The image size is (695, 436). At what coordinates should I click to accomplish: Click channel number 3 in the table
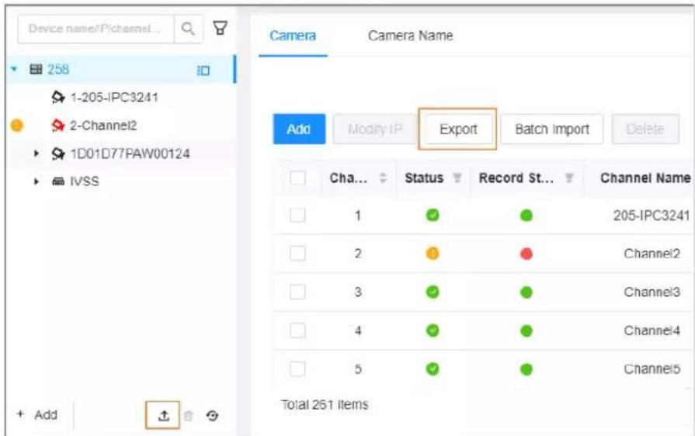click(358, 292)
